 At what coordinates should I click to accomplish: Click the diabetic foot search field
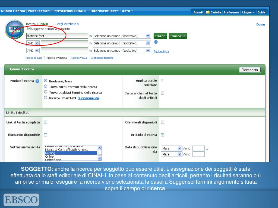point(57,36)
